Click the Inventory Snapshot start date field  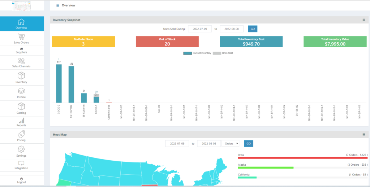pos(200,29)
